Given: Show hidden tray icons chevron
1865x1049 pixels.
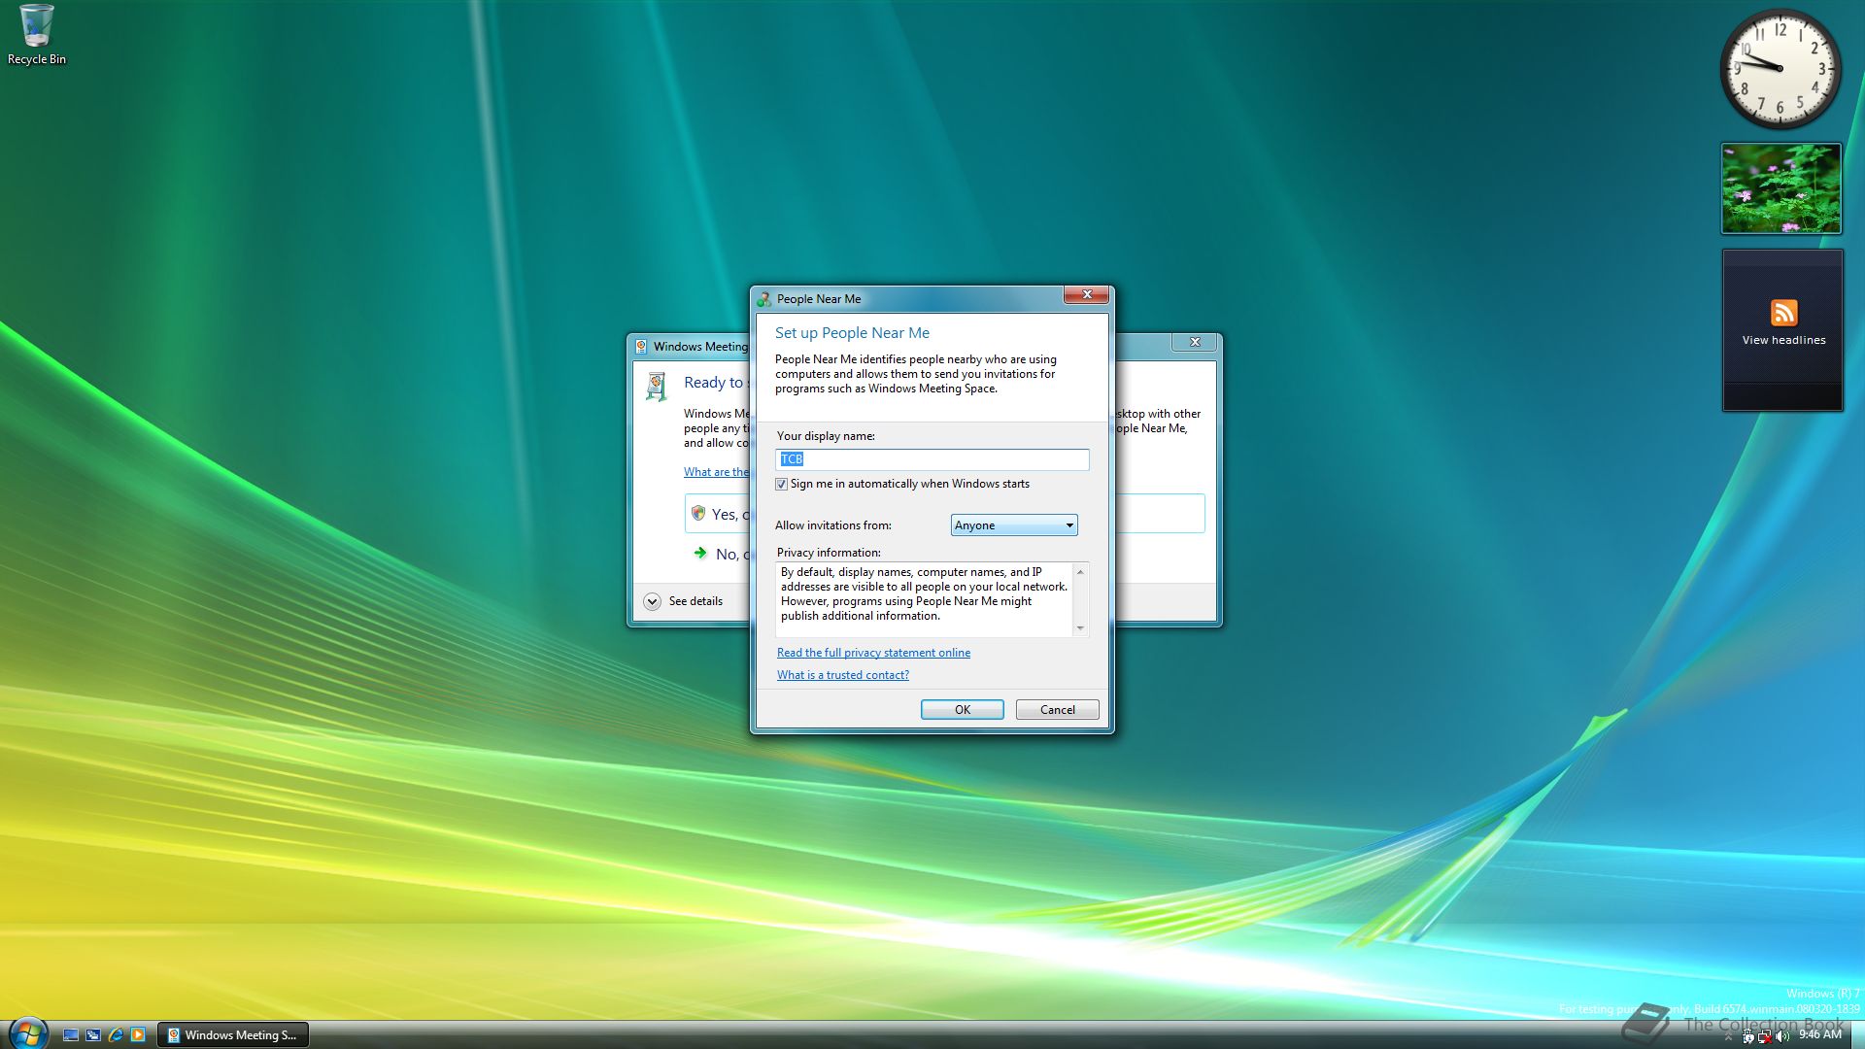Looking at the screenshot, I should point(1728,1036).
